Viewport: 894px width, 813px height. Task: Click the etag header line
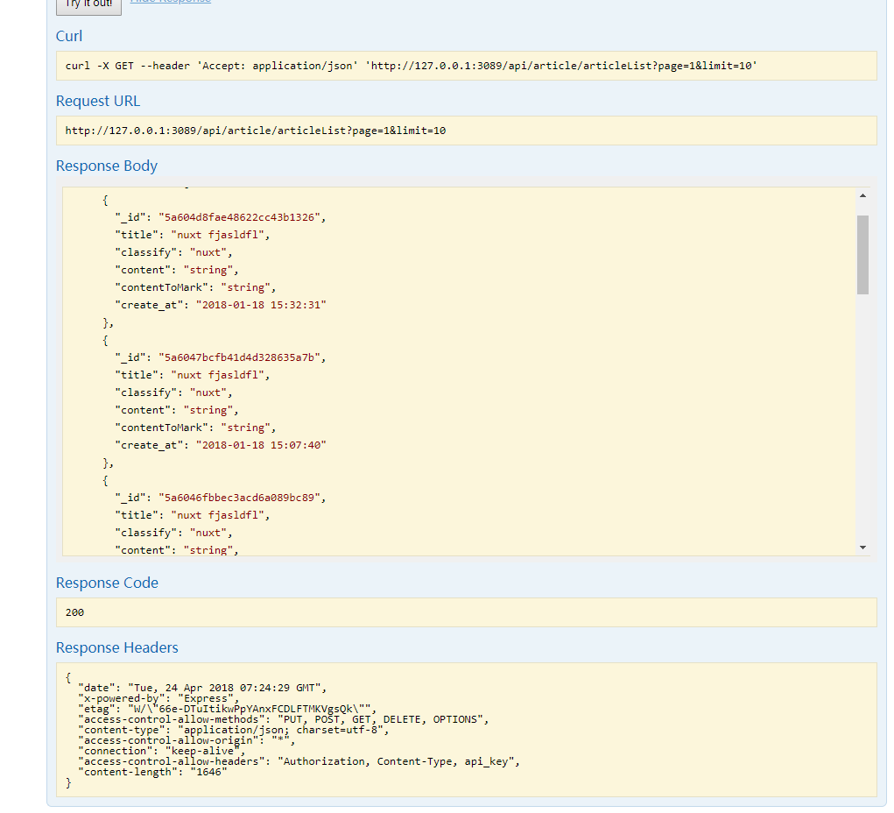[x=227, y=709]
